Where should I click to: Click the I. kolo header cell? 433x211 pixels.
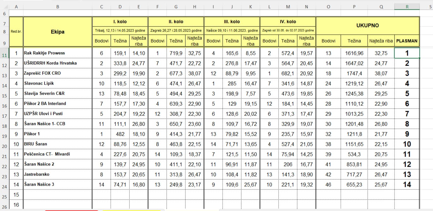[x=120, y=22]
